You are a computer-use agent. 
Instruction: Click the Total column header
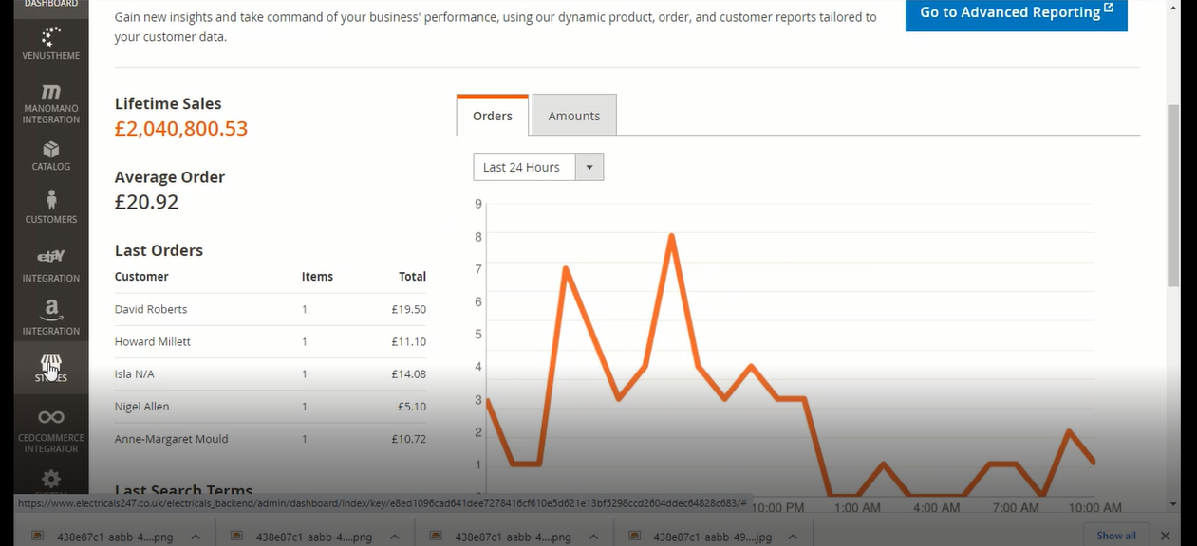pos(412,277)
